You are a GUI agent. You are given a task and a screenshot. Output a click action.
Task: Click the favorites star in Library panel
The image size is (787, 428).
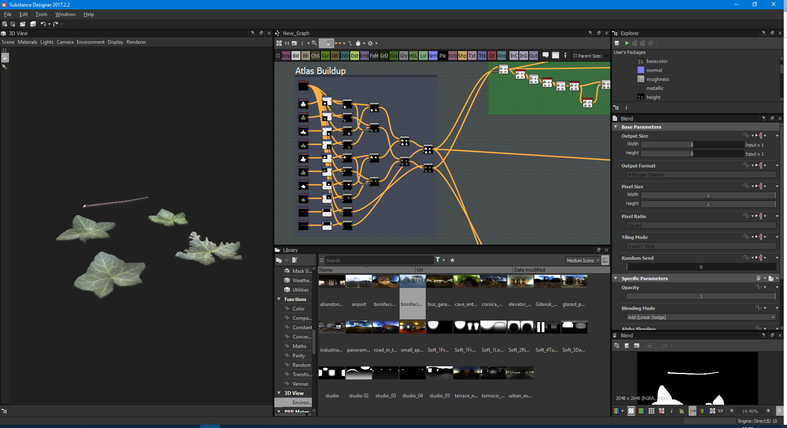tap(452, 260)
